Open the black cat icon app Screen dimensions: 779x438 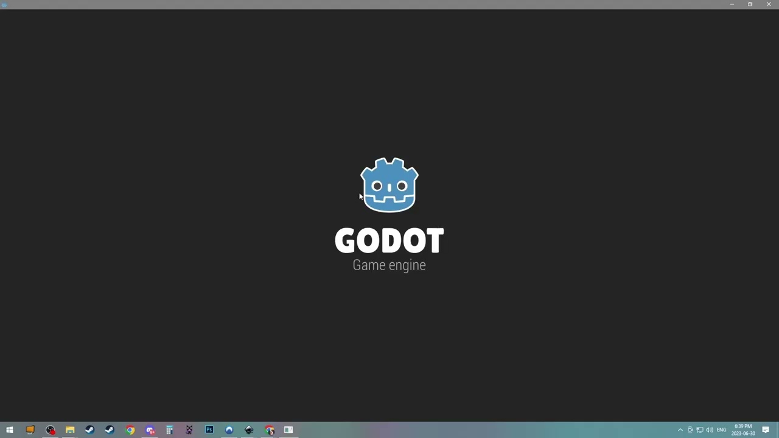189,430
